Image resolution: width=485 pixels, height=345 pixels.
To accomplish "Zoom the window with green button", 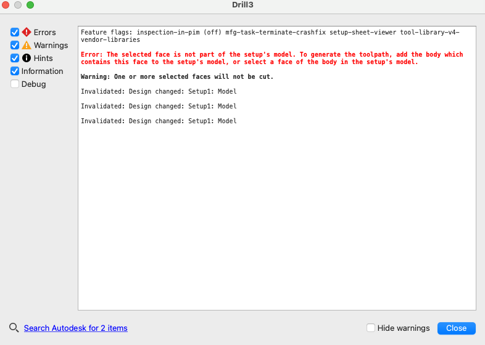I will [x=30, y=5].
